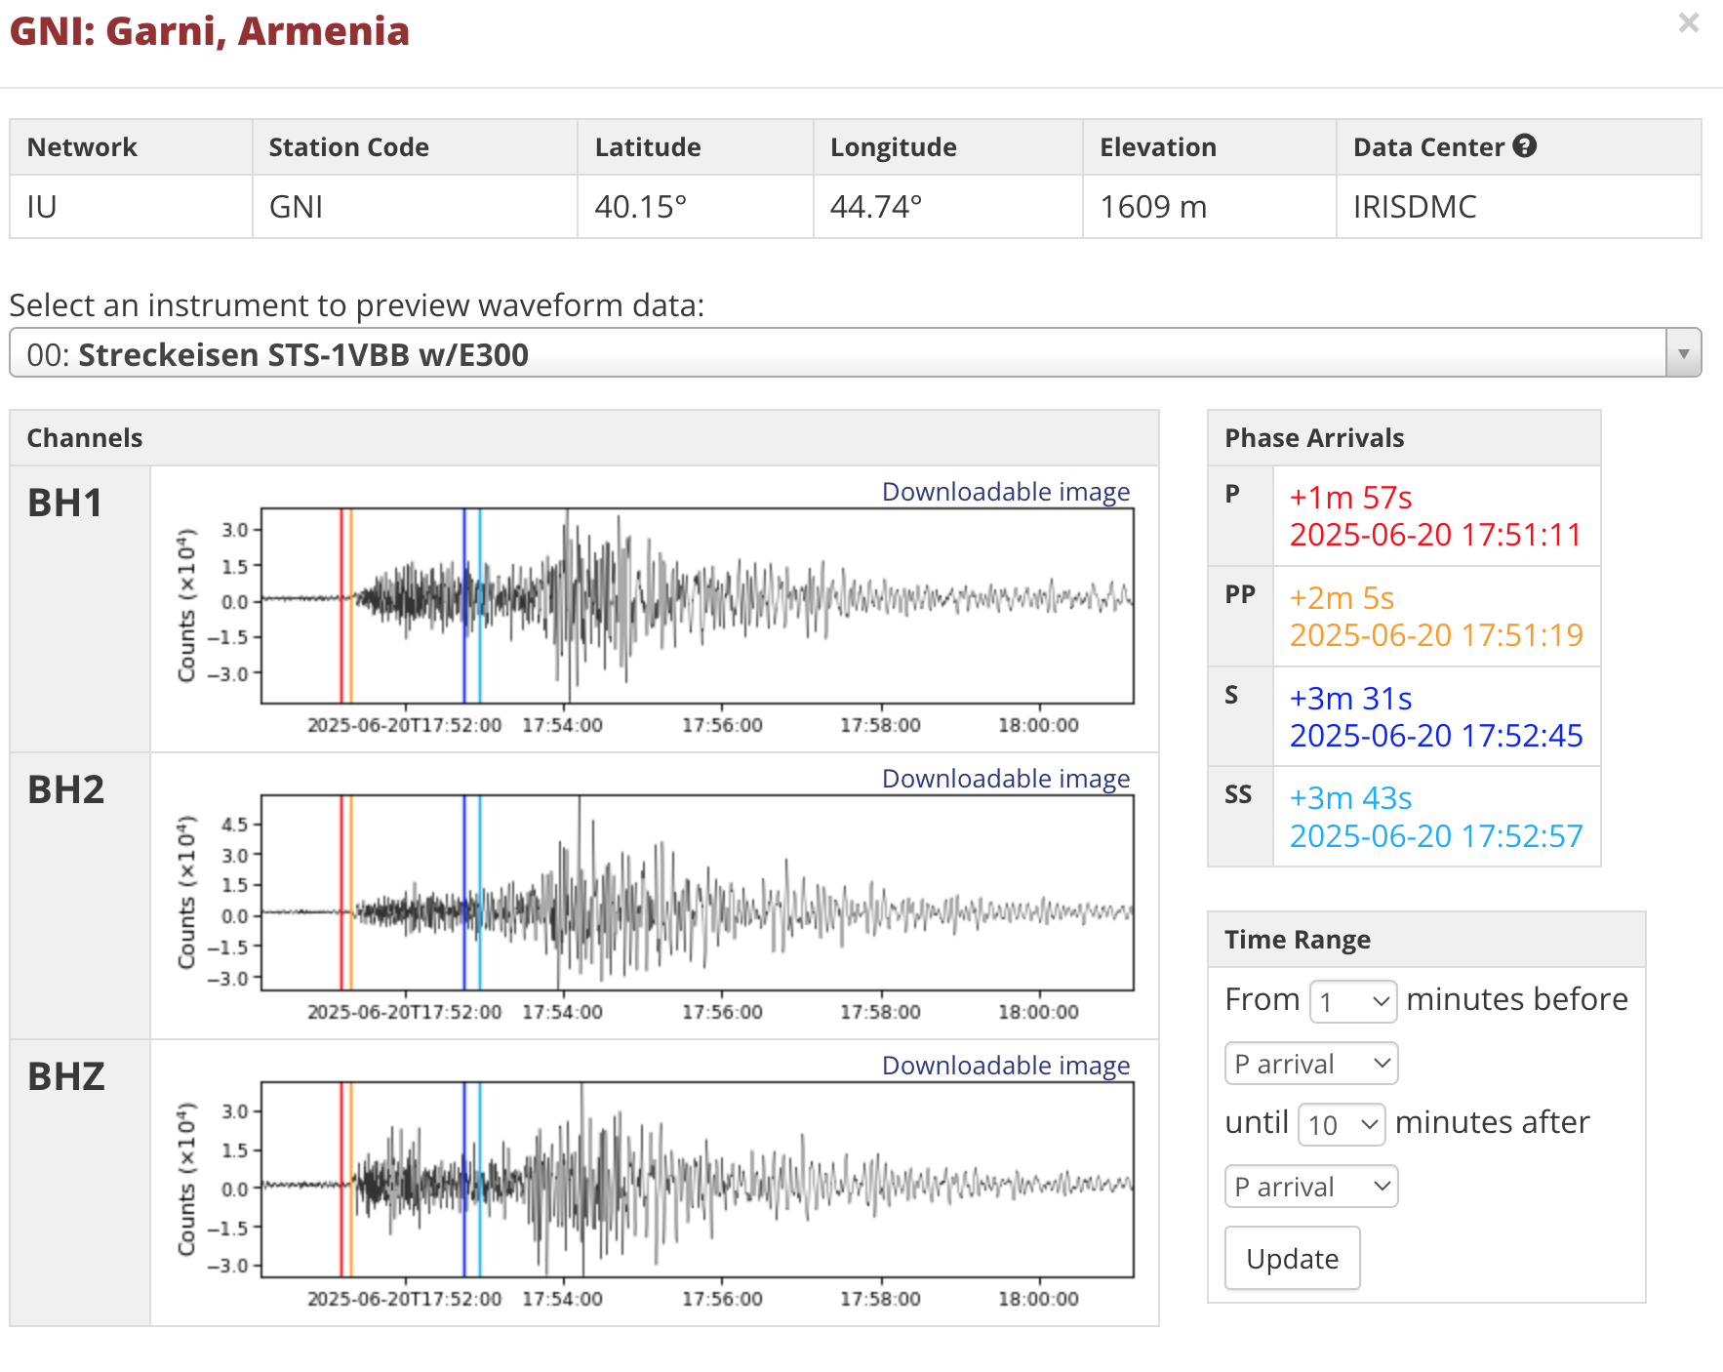
Task: Click the BHZ channel label
Action: [65, 1077]
